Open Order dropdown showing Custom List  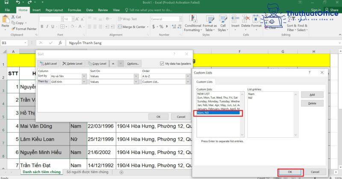(x=188, y=81)
